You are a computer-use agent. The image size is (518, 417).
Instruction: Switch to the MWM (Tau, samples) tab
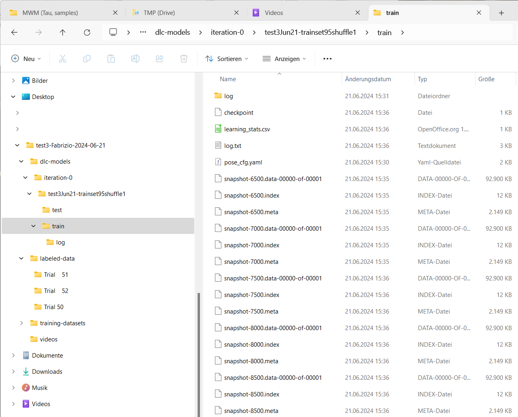pos(64,13)
